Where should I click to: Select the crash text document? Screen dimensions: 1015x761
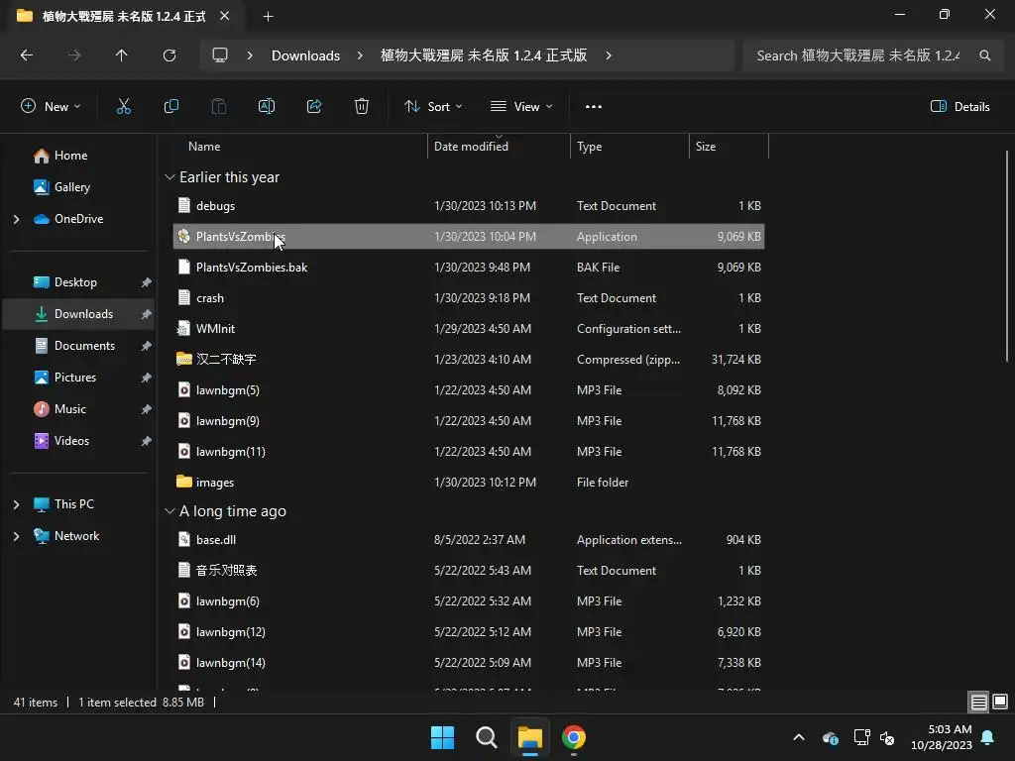tap(469, 298)
